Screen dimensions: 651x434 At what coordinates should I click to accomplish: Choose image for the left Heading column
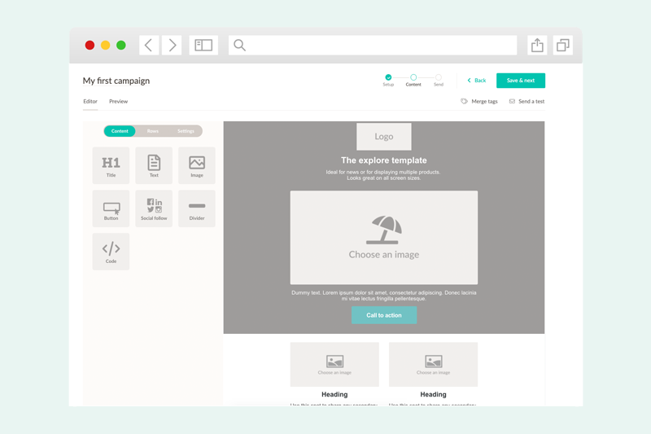point(334,364)
